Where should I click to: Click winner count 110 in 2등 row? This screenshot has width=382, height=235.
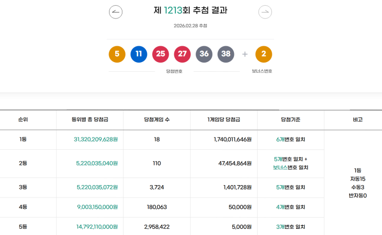point(157,163)
